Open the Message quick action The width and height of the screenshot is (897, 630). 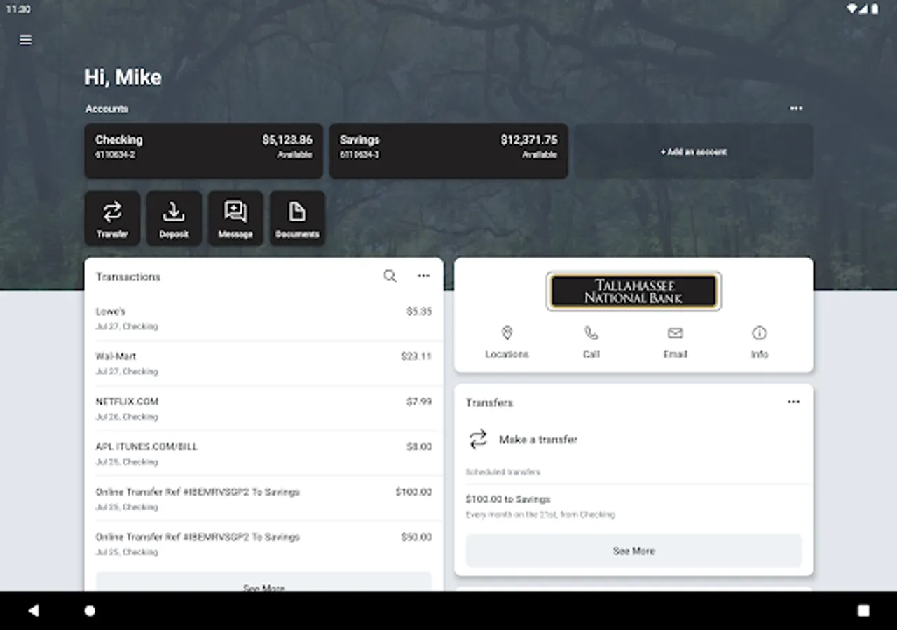coord(235,218)
